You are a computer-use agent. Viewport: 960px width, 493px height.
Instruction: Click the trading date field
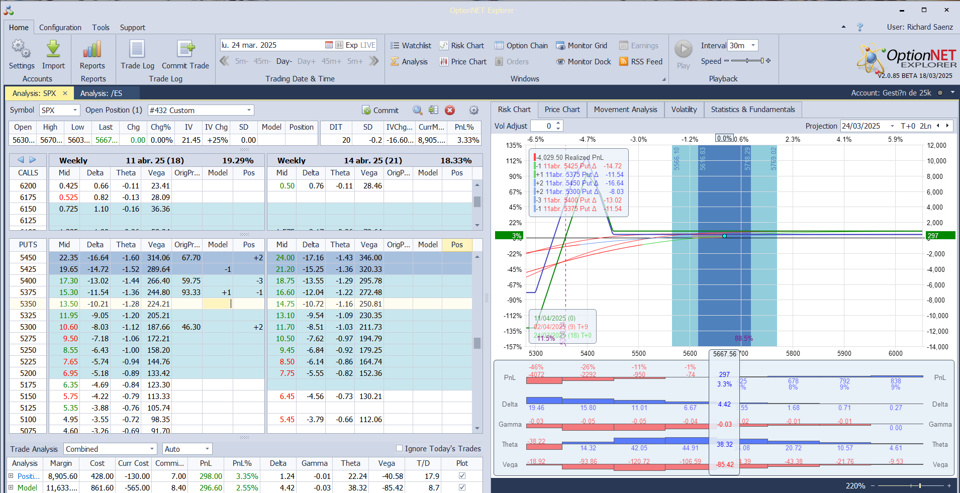pyautogui.click(x=272, y=45)
